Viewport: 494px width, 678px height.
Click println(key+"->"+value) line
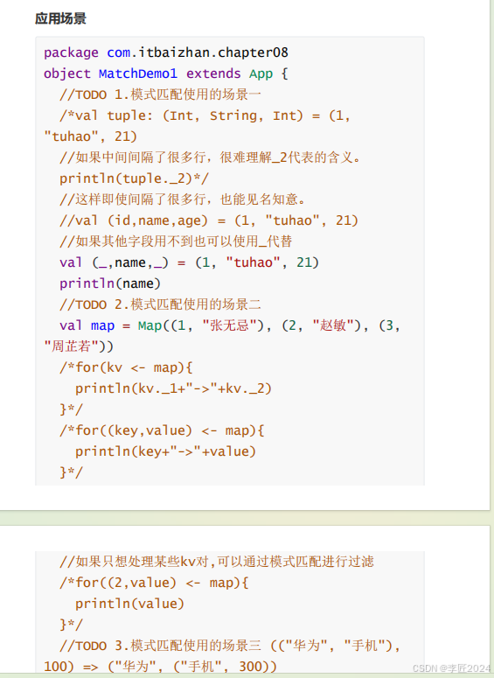[165, 452]
